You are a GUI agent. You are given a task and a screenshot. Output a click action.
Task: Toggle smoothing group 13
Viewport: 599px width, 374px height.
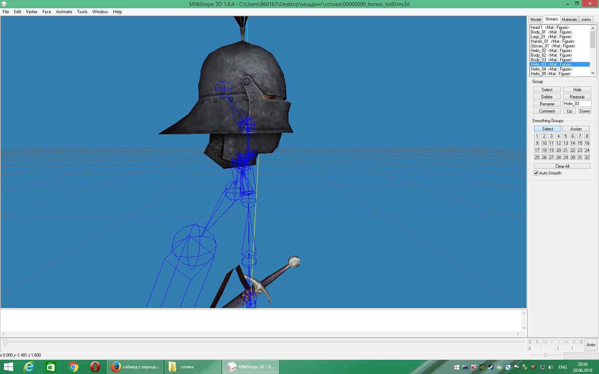(x=565, y=143)
